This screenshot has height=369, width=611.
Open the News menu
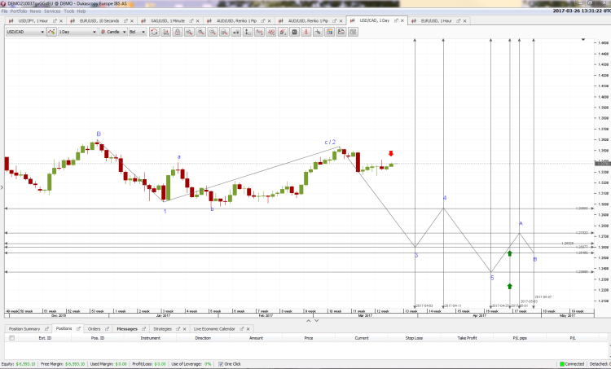[x=36, y=11]
